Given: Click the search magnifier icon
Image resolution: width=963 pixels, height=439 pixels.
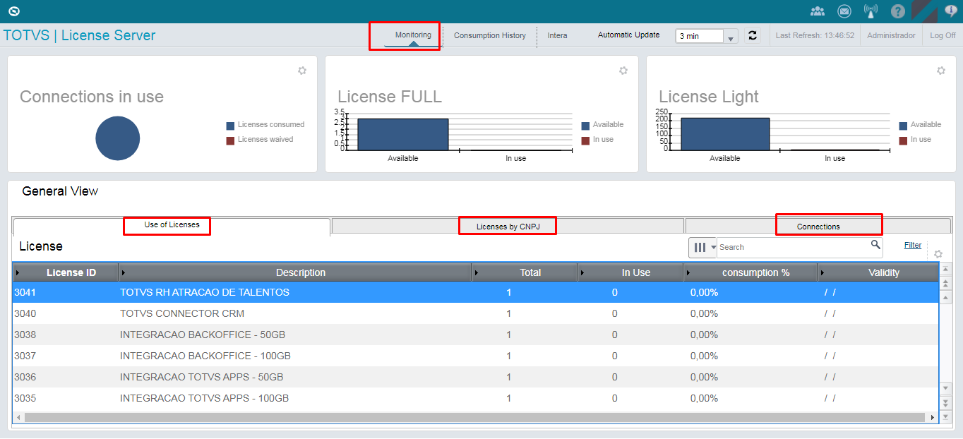Looking at the screenshot, I should tap(875, 245).
